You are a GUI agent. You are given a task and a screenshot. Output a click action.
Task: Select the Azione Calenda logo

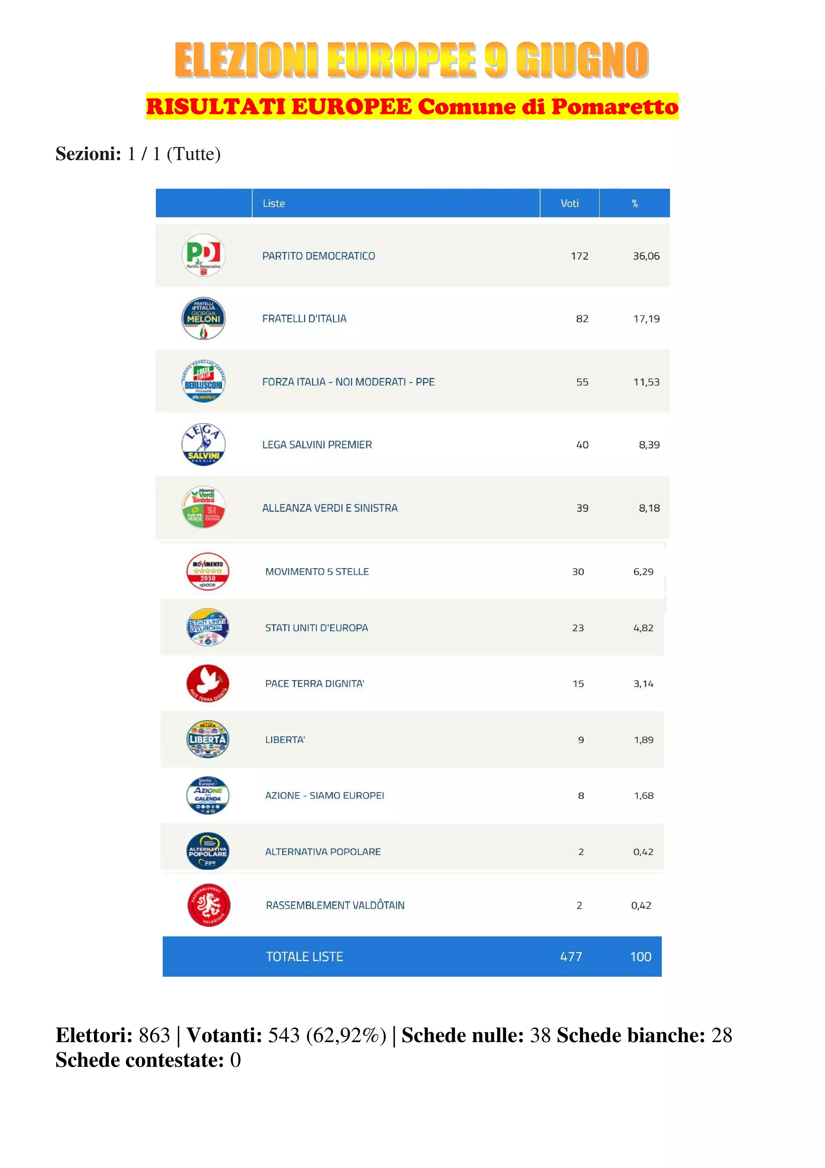[x=207, y=795]
